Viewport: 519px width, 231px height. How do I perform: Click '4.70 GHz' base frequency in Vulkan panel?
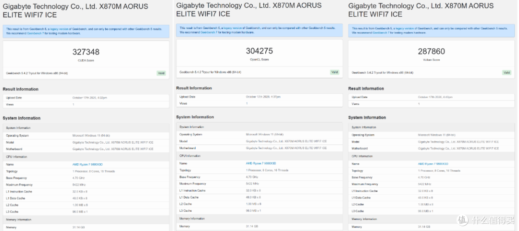[x=423, y=177]
